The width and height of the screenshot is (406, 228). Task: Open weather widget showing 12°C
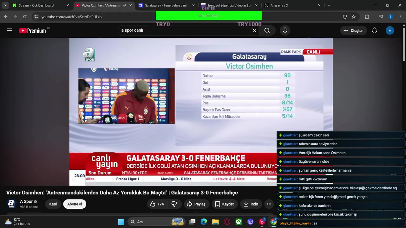(x=17, y=221)
